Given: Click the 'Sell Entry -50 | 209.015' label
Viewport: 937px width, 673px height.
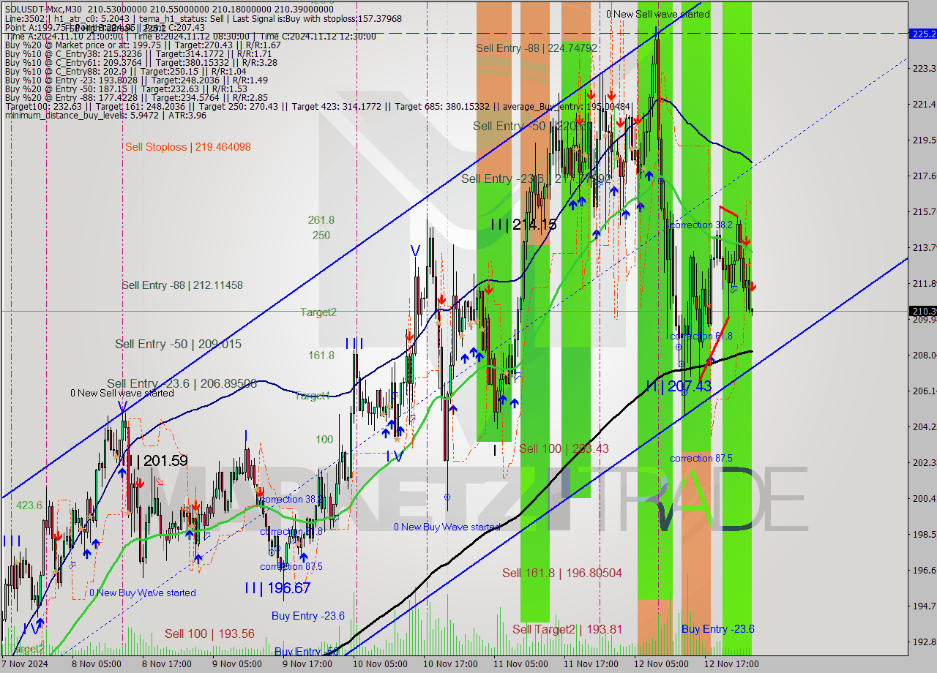Looking at the screenshot, I should click(x=178, y=344).
